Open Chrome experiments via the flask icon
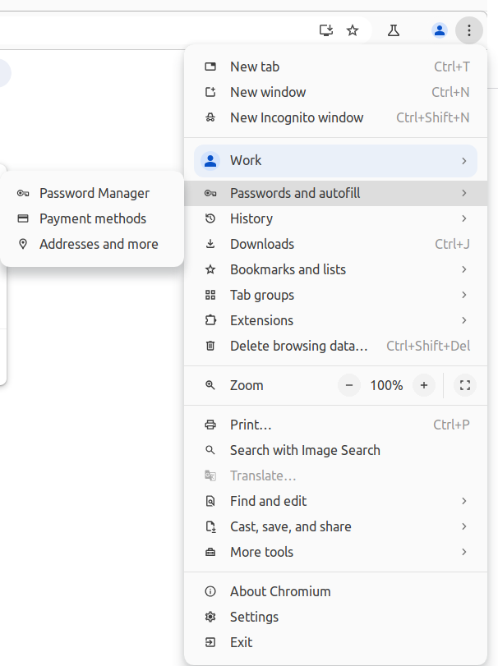Screen dimensions: 498x666 [394, 30]
